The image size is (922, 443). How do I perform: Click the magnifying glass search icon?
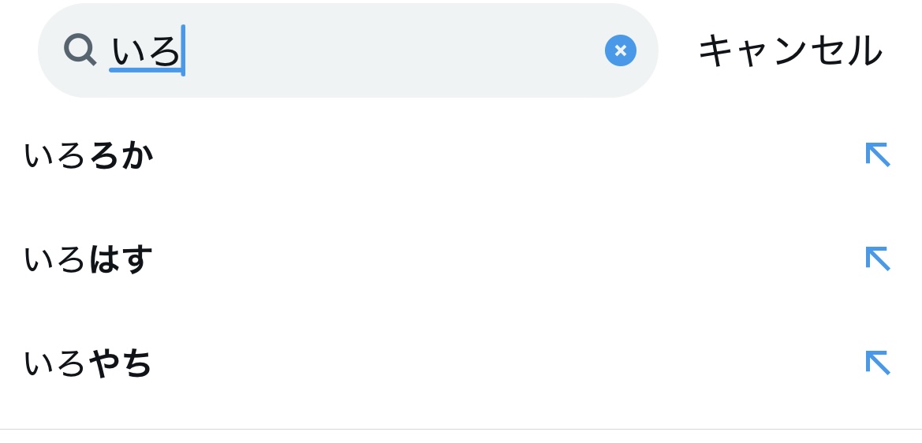[x=80, y=50]
